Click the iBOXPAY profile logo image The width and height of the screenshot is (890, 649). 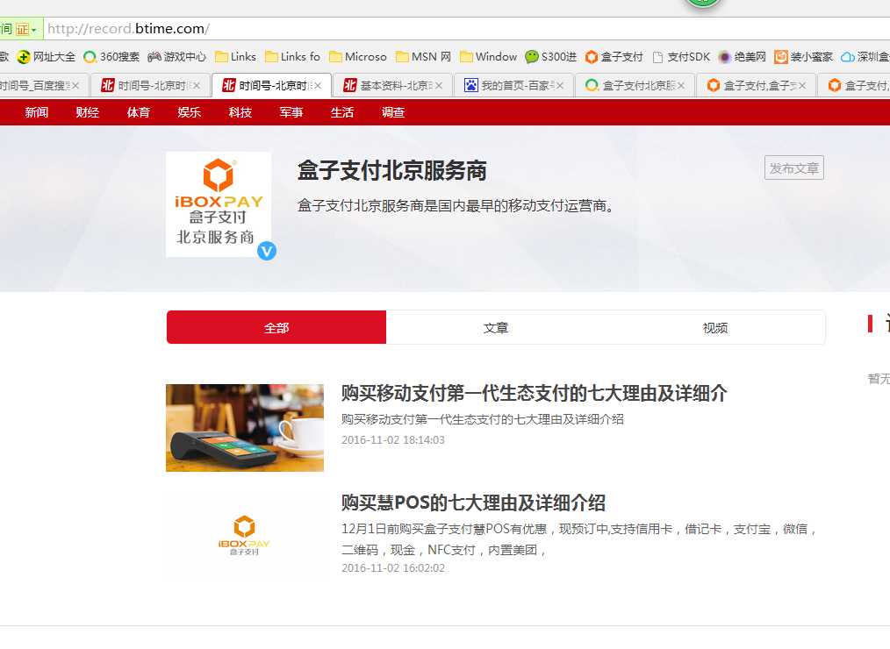219,204
